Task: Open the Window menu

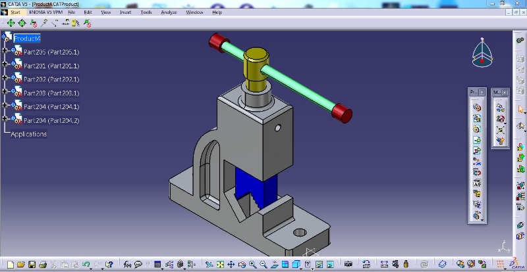Action: pyautogui.click(x=194, y=12)
